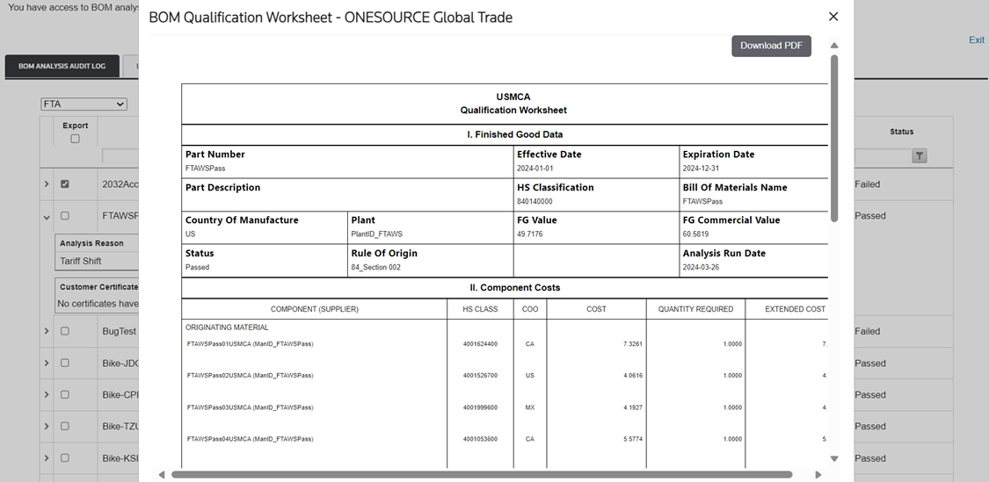This screenshot has height=482, width=989.
Task: Uncheck the 2032Acc row export checkbox
Action: [64, 184]
